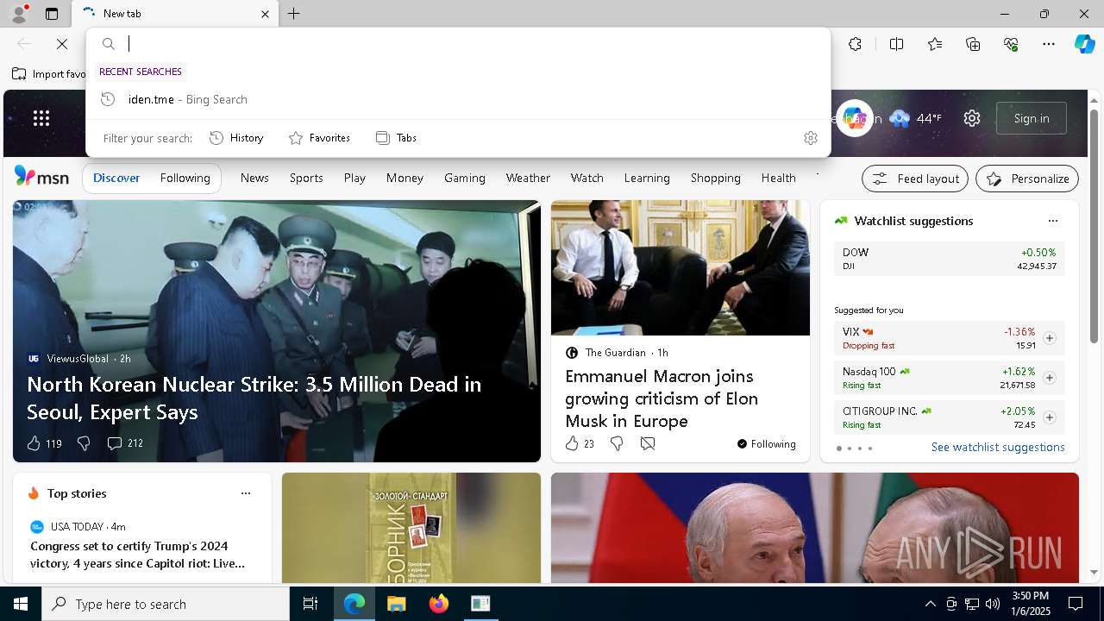Screen dimensions: 1104x621
Task: Open Watchlist suggestions more options
Action: point(1052,221)
